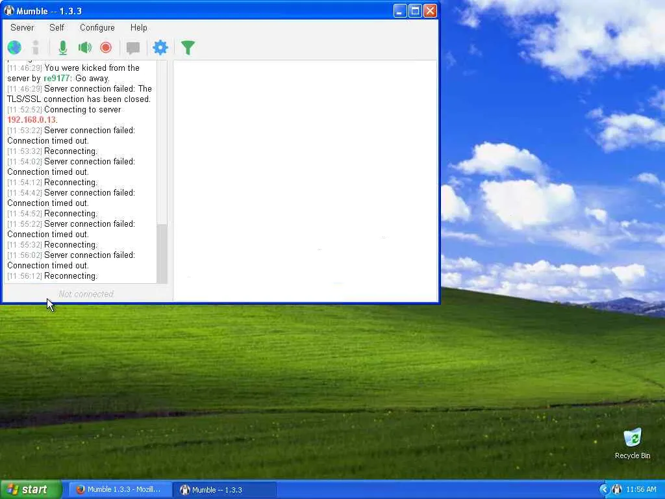The image size is (665, 499).
Task: Click the empty channel tree panel
Action: coord(305,181)
